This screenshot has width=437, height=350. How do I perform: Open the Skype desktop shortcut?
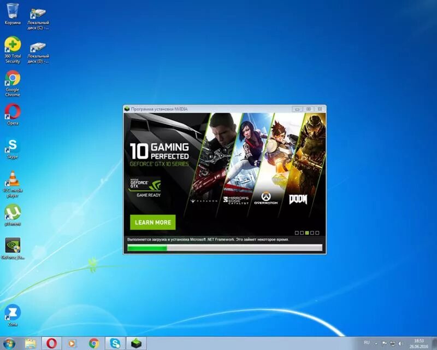(13, 148)
